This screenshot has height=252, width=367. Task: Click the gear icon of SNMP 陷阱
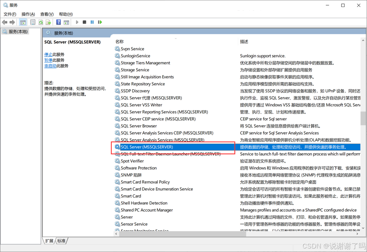click(x=117, y=175)
